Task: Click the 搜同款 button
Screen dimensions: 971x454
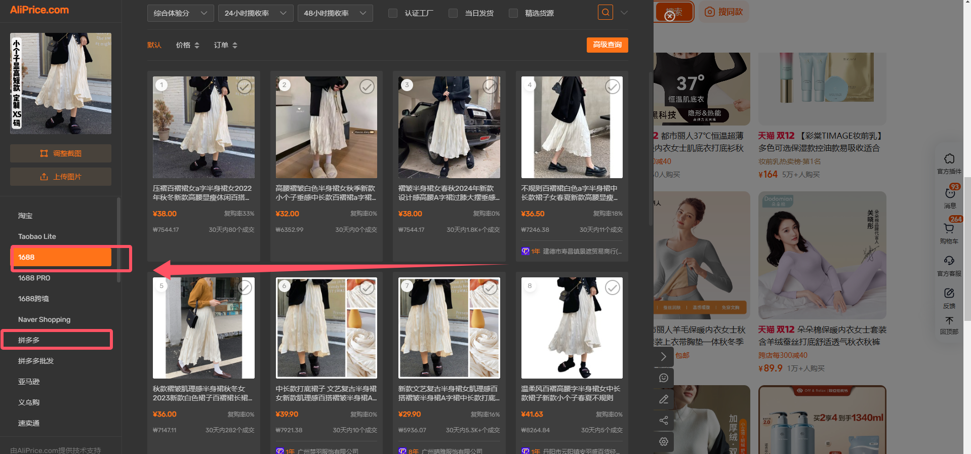Action: 724,12
